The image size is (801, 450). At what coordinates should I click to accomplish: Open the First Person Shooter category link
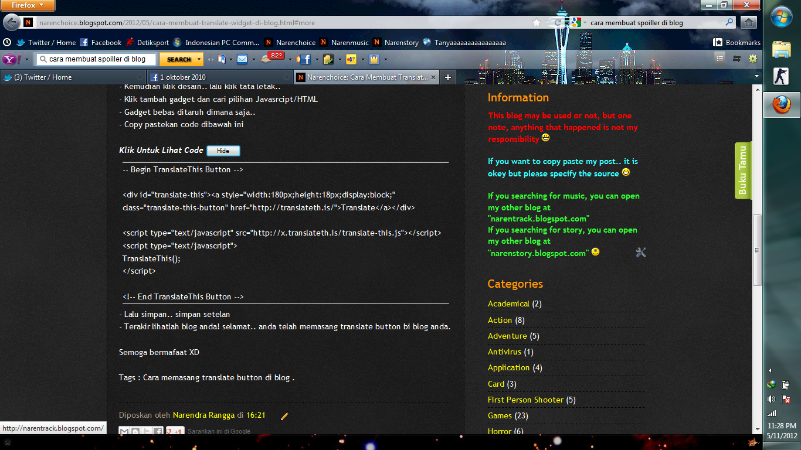(x=525, y=400)
